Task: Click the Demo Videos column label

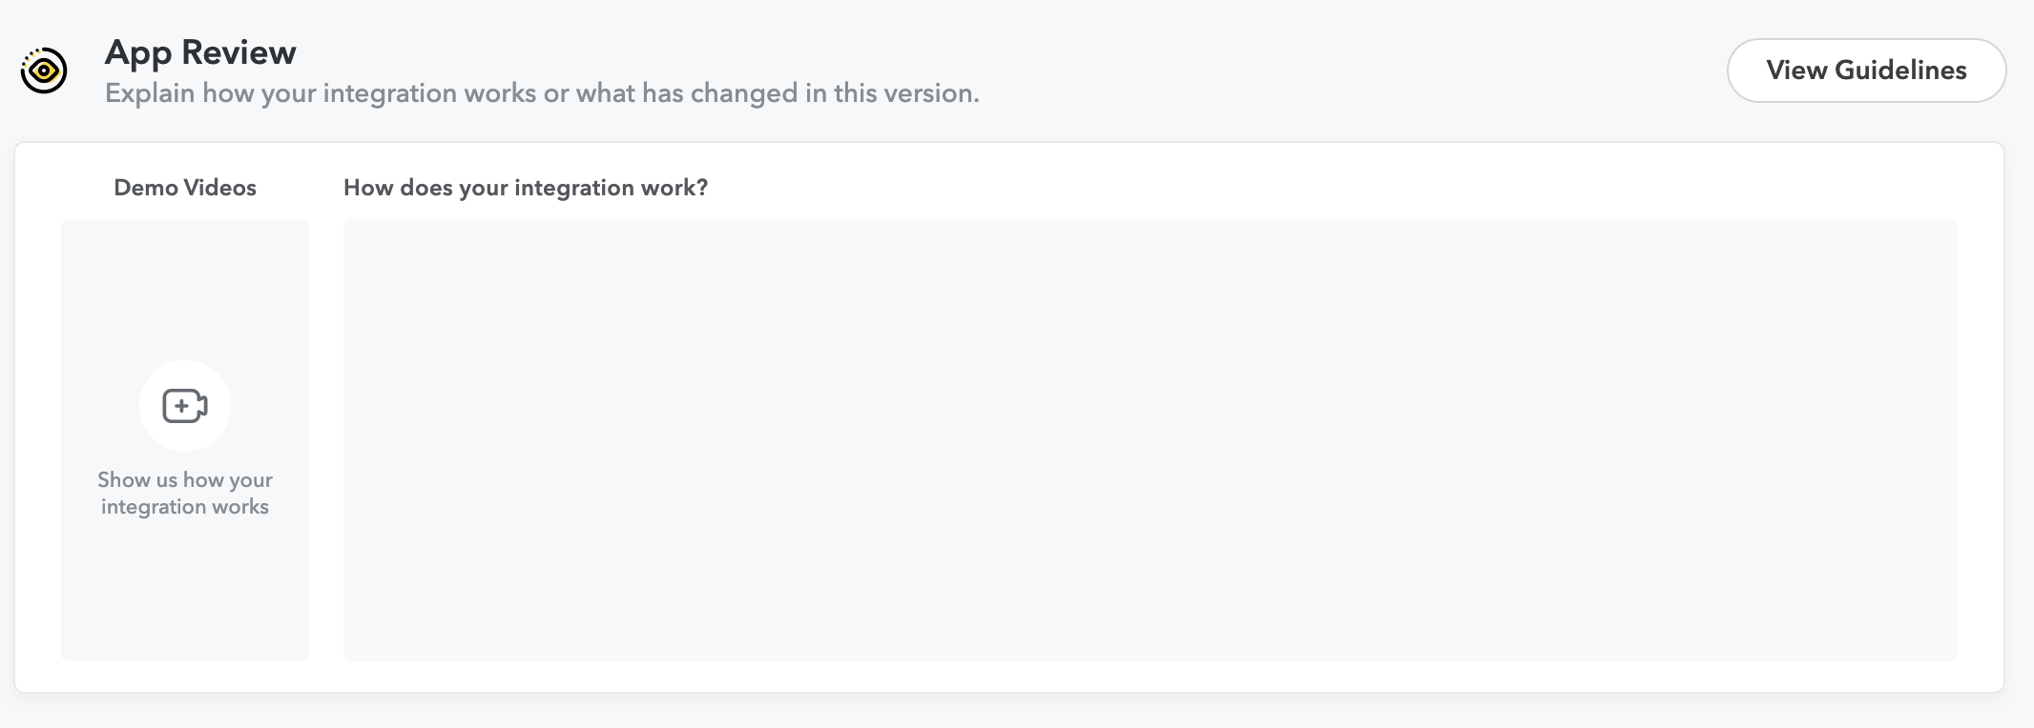Action: [x=185, y=188]
